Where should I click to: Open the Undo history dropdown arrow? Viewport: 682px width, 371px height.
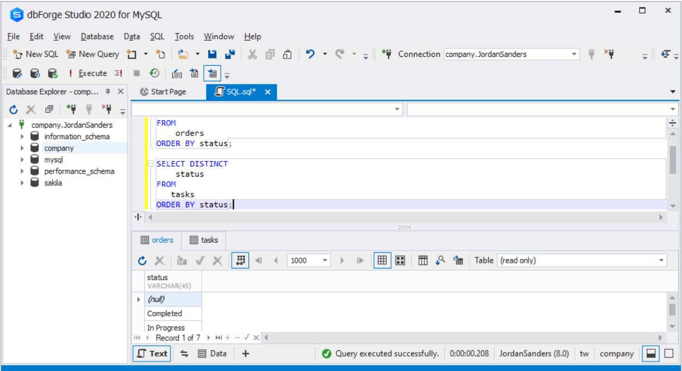pyautogui.click(x=324, y=54)
